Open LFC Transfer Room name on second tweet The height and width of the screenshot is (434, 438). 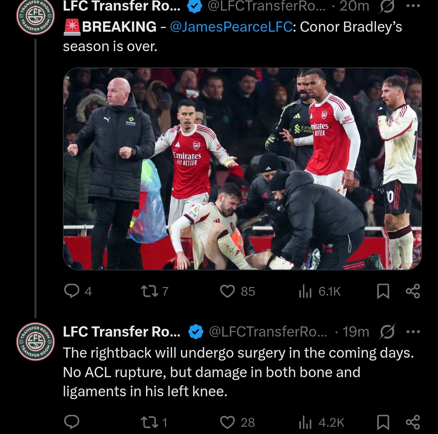click(122, 332)
